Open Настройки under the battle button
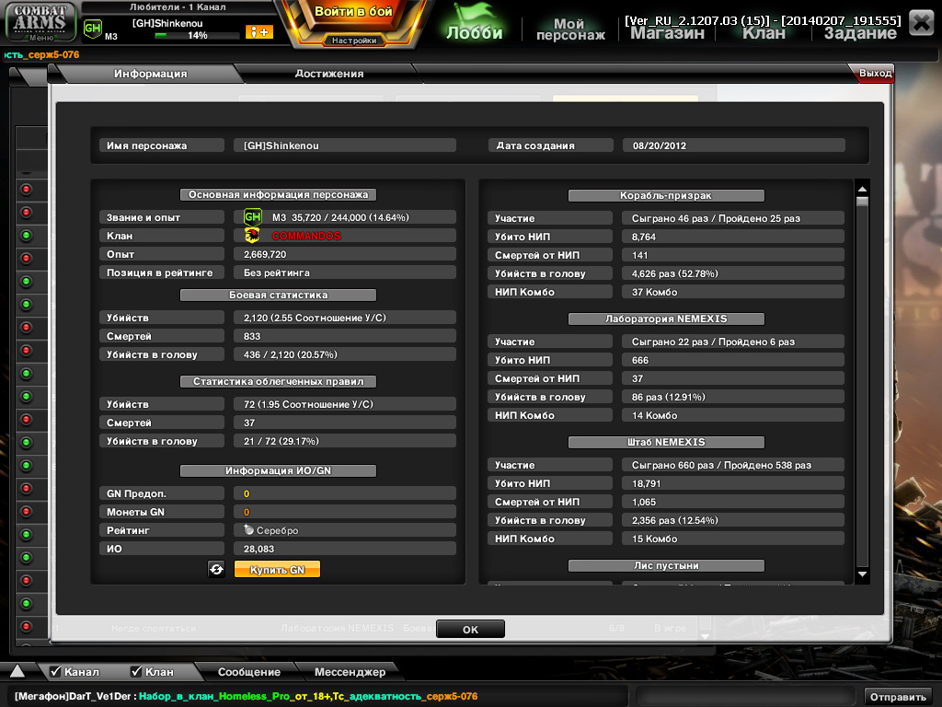Screen dimensions: 942x707 coord(354,41)
